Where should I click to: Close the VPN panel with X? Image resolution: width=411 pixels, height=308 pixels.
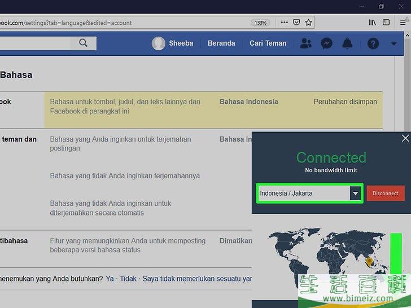tap(405, 138)
